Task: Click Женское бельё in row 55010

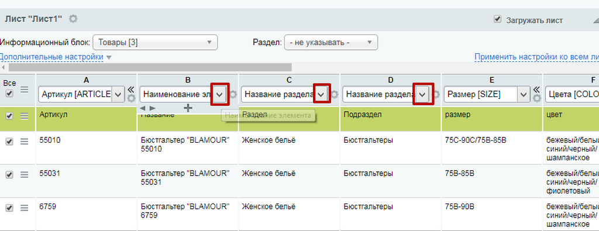Action: click(269, 140)
